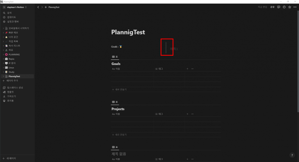This screenshot has height=162, width=299.
Task: Select the table view tab above Goals
Action: (x=115, y=57)
